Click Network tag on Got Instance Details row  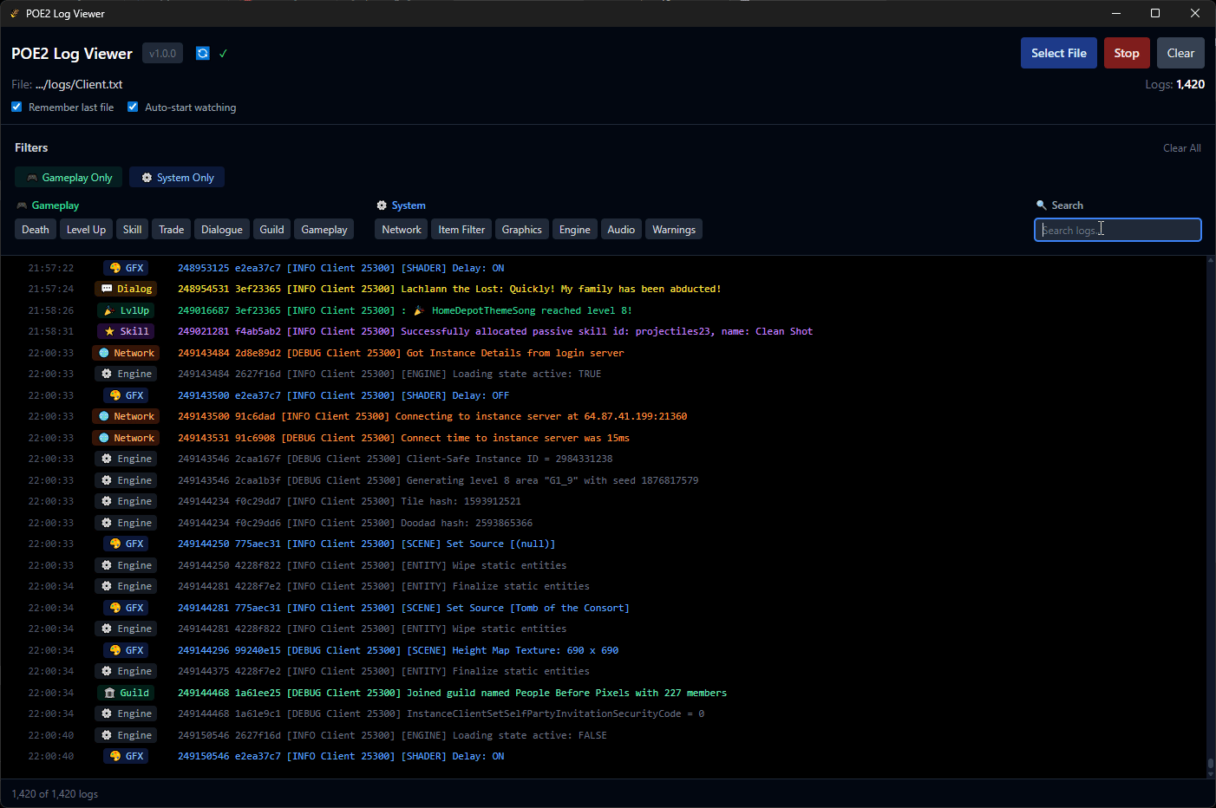[127, 353]
